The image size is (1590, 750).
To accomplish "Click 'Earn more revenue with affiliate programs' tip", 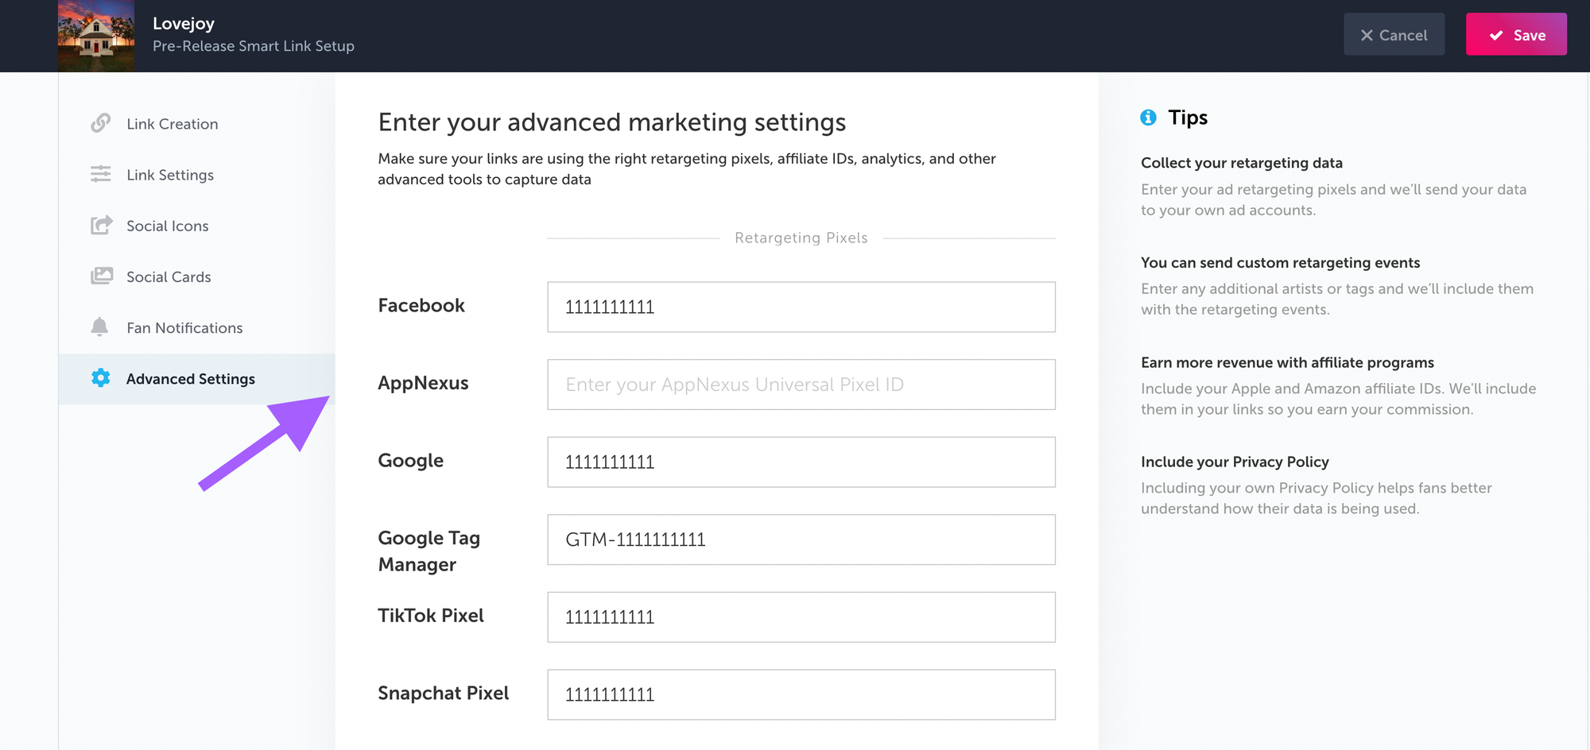I will [1287, 362].
